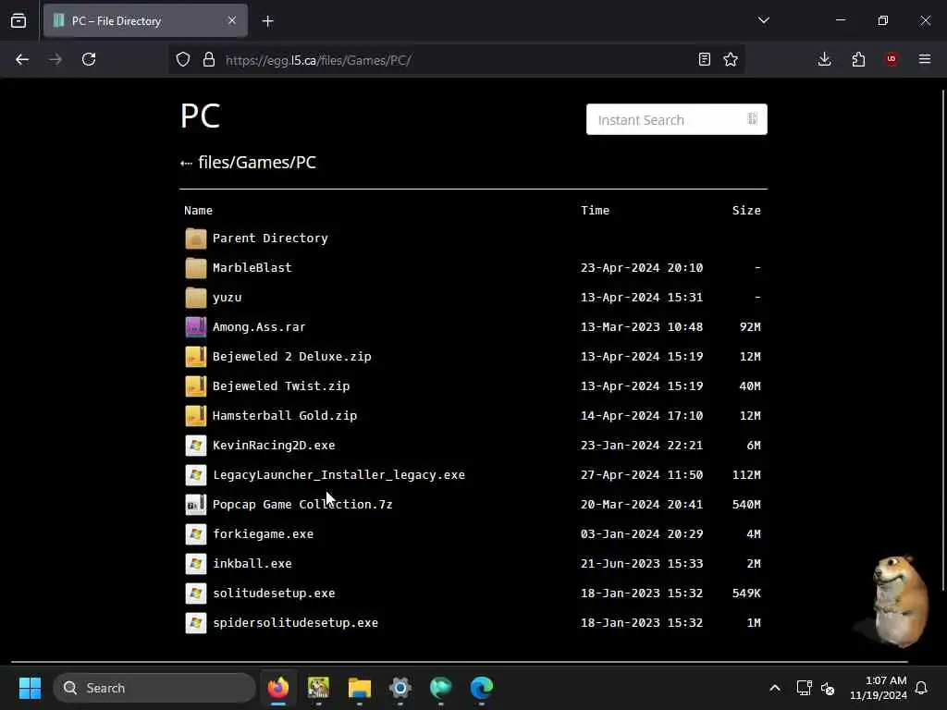
Task: Download forkiegame.exe
Action: click(x=263, y=533)
